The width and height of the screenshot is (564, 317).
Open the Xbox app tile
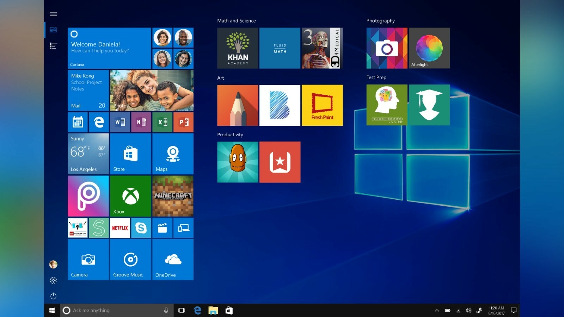130,196
